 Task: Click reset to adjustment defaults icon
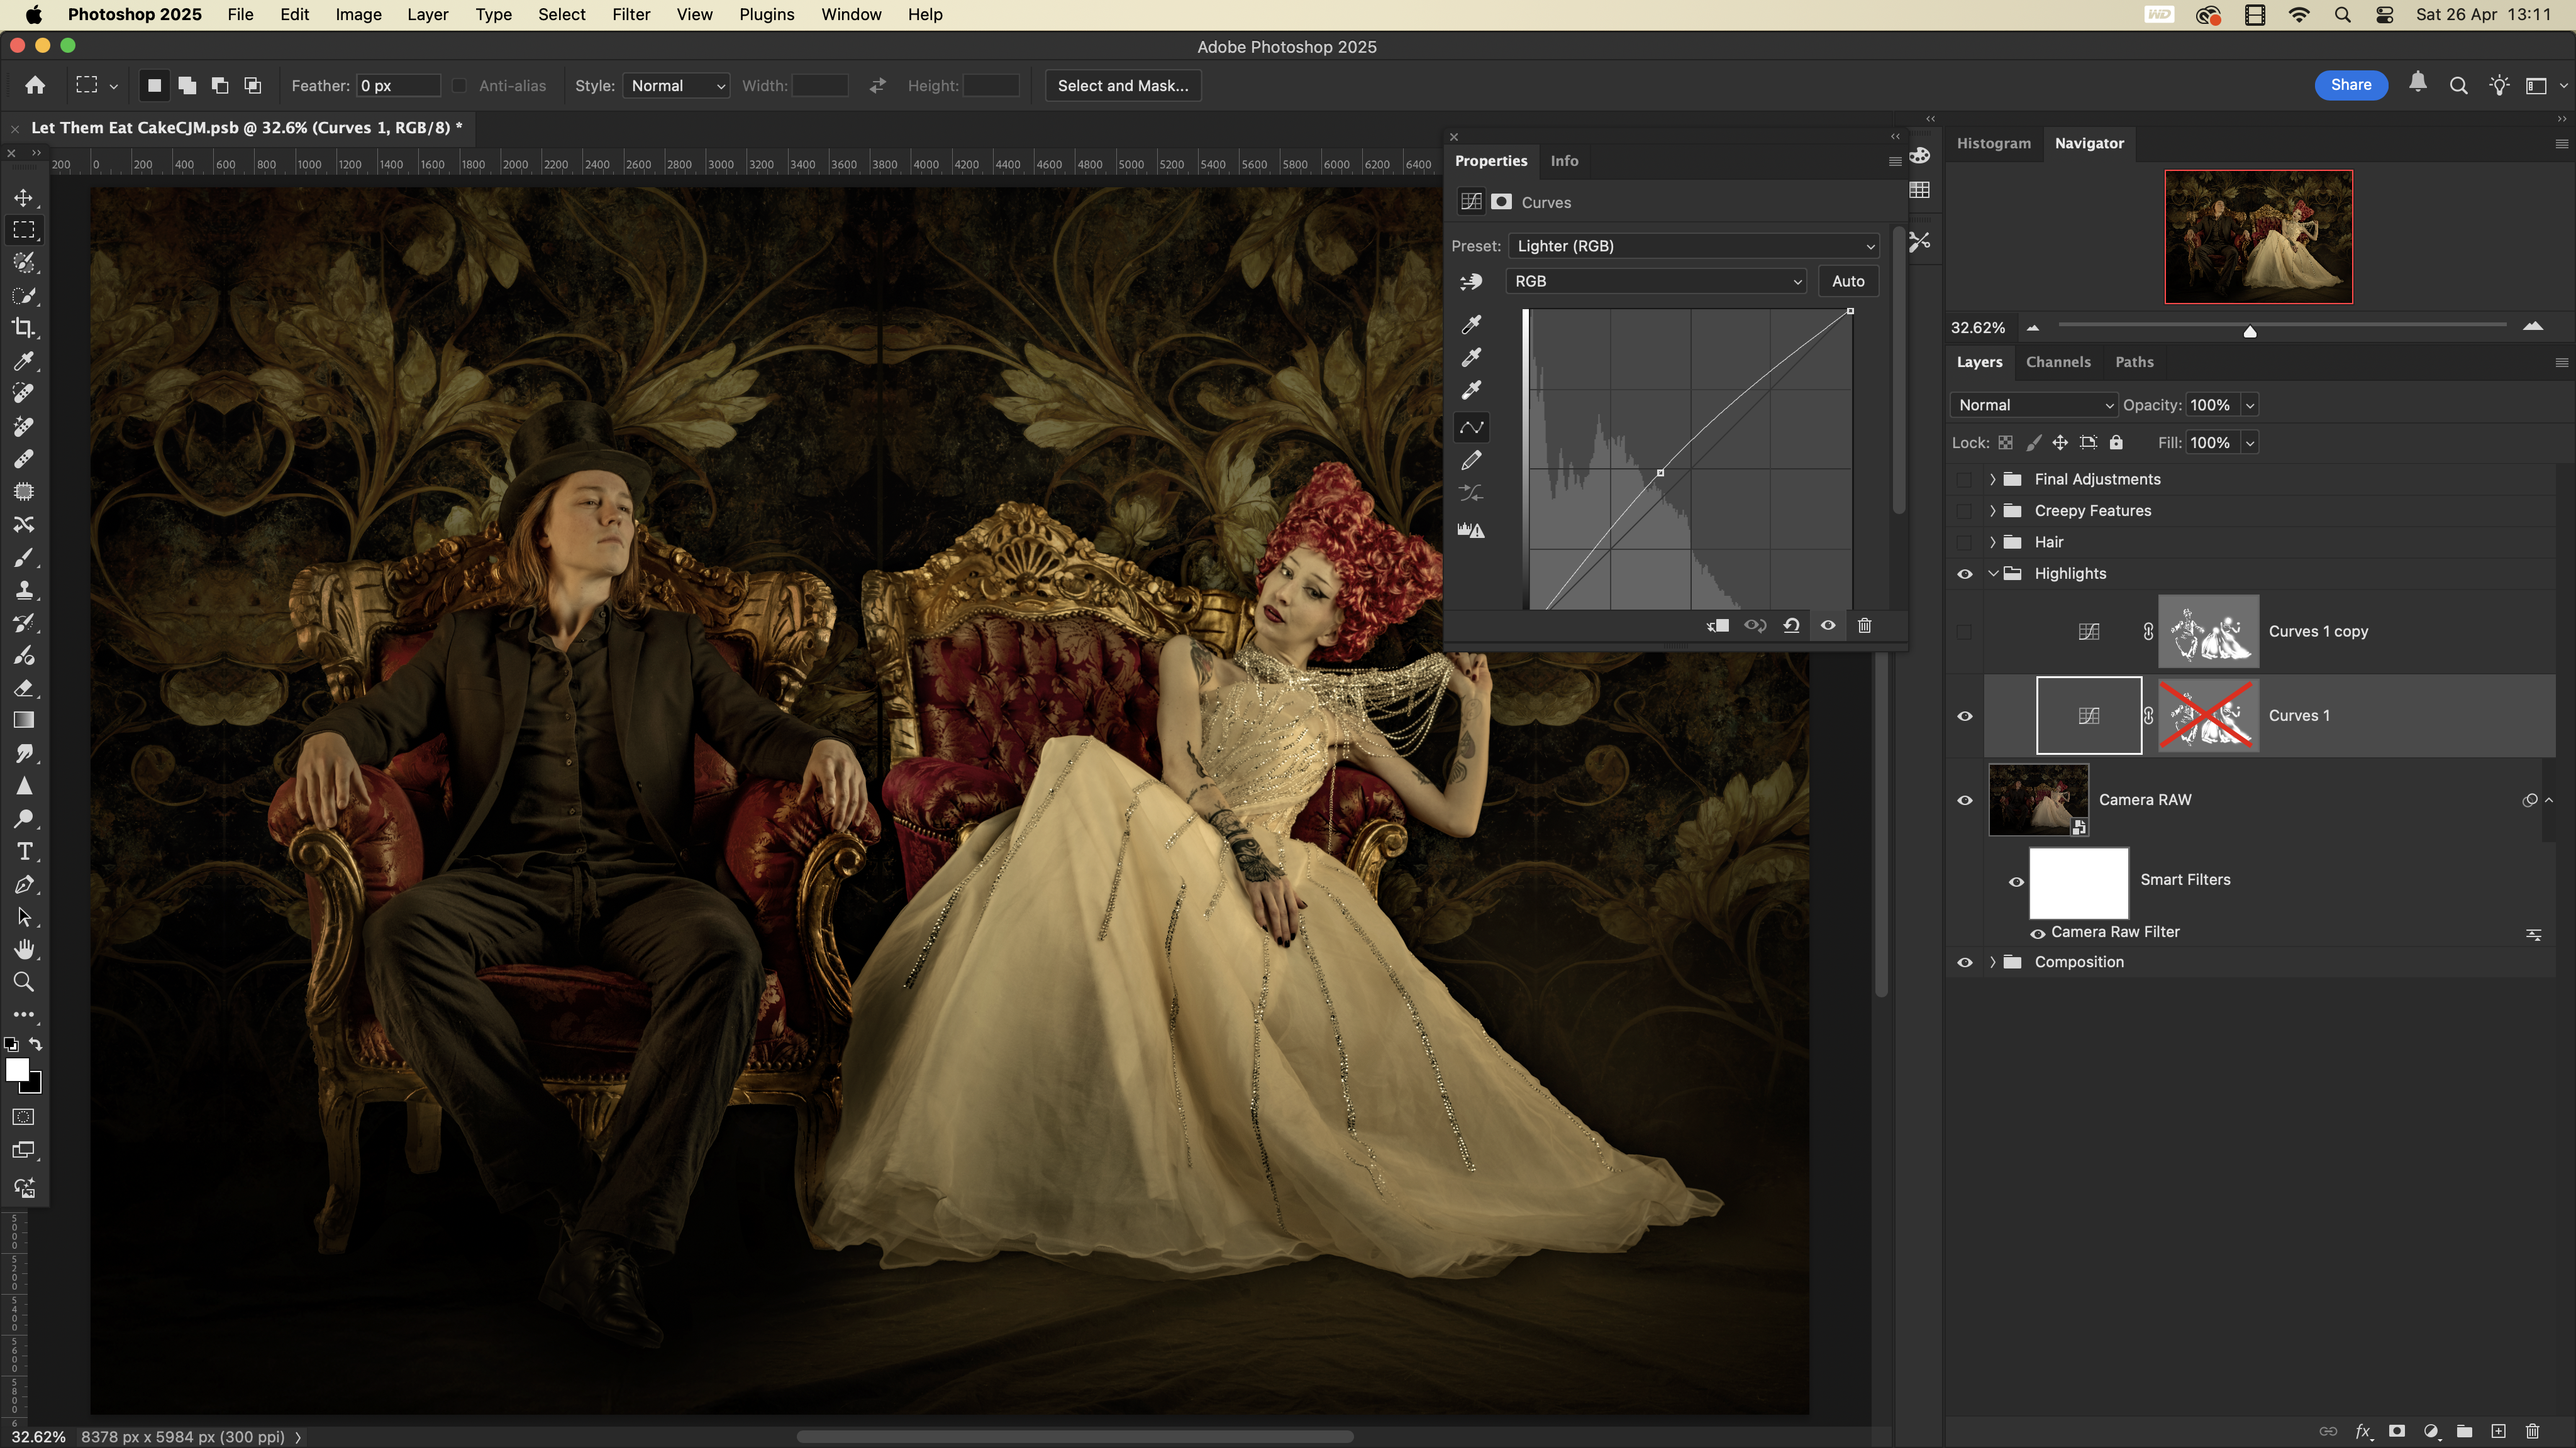[1791, 625]
